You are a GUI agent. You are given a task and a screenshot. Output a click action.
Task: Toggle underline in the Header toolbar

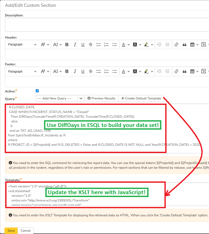tap(83, 44)
